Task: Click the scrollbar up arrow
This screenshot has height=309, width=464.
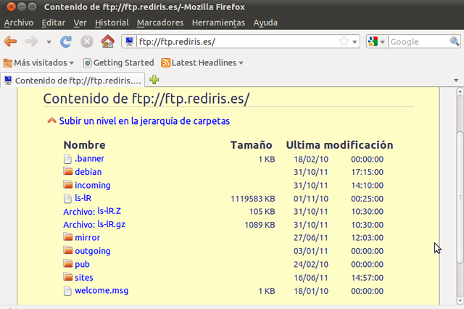Action: click(x=460, y=91)
